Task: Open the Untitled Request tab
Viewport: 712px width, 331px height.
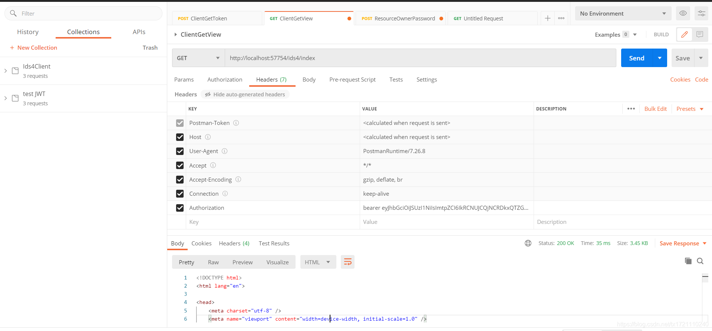Action: 492,18
